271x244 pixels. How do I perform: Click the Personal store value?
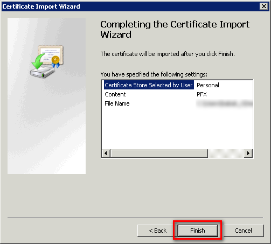[208, 85]
